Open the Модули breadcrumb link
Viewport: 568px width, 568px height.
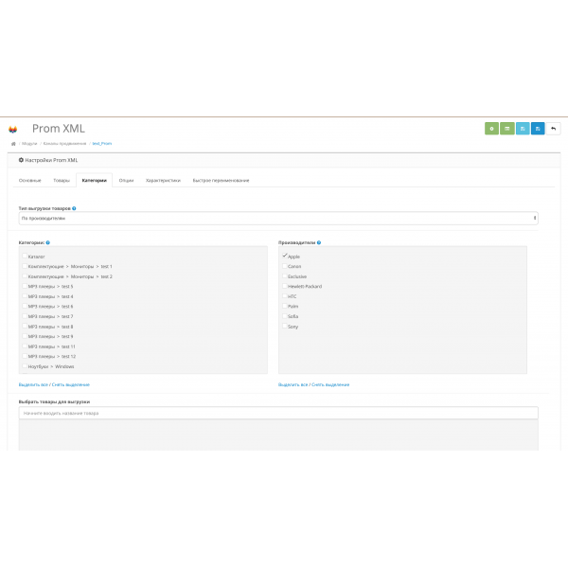click(x=29, y=144)
